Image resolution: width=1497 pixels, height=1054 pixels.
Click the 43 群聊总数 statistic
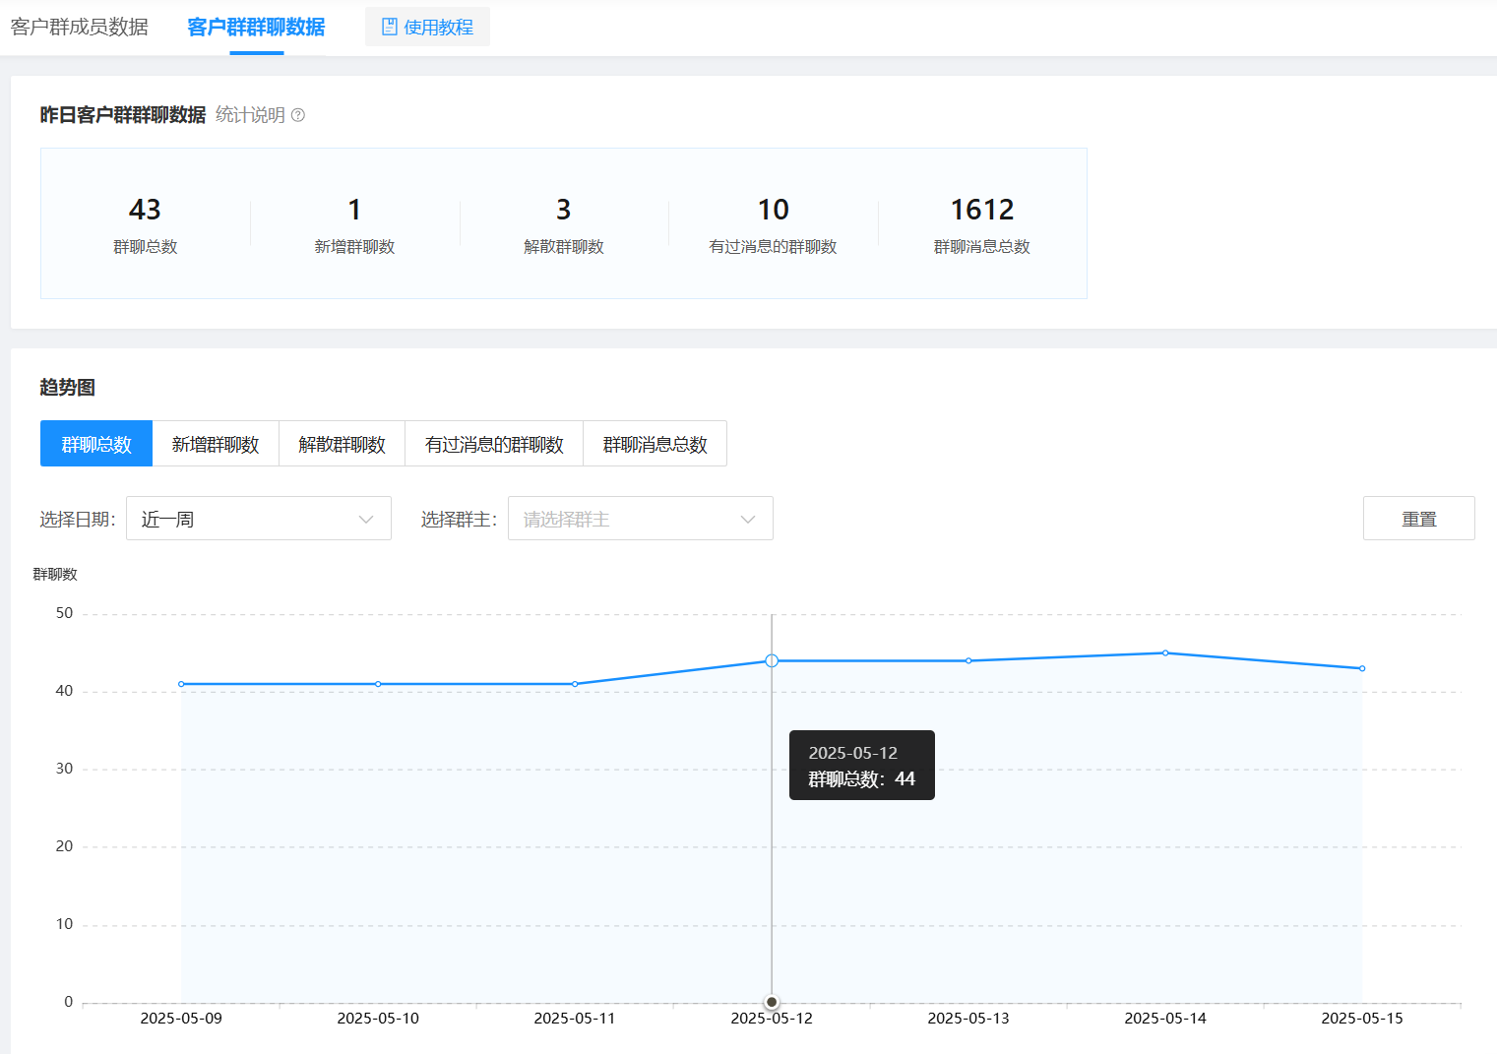[x=146, y=224]
